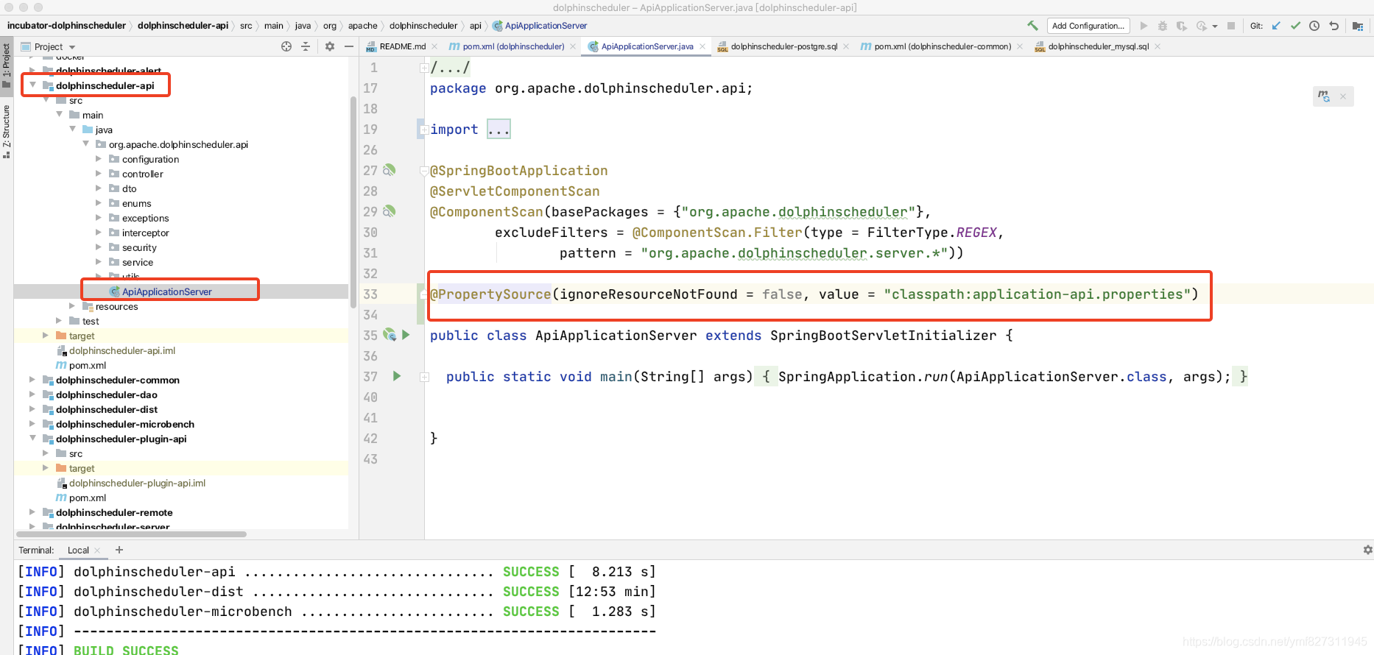Add a new terminal session
Viewport: 1374px width, 655px height.
[119, 550]
